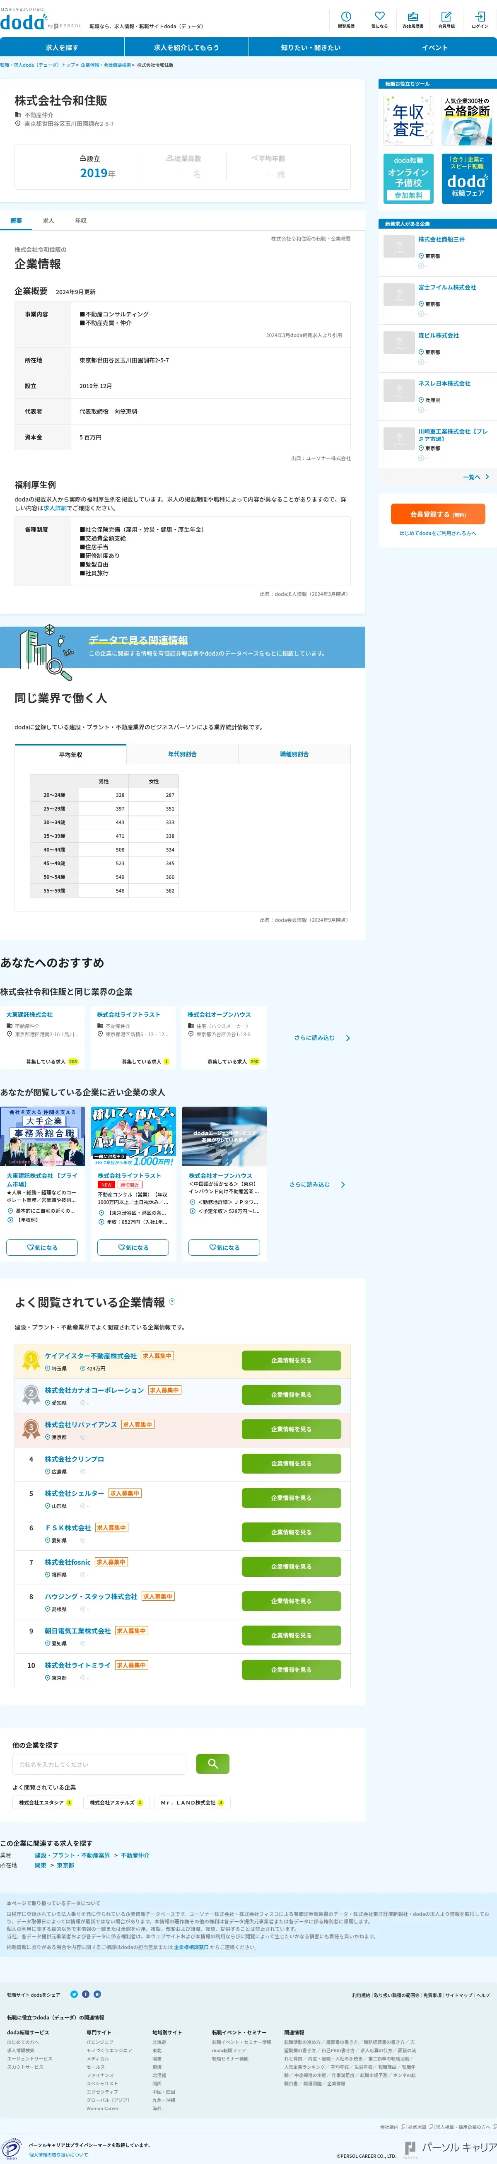Open 朝日電気工業株式会社 ranking link

[77, 1631]
